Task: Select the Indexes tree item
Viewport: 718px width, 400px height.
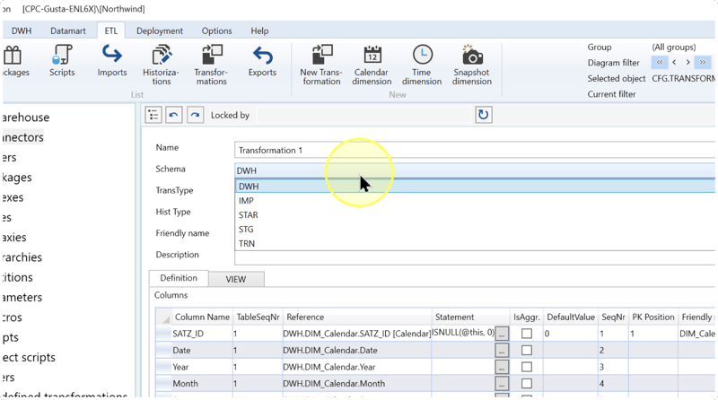Action: tap(13, 197)
